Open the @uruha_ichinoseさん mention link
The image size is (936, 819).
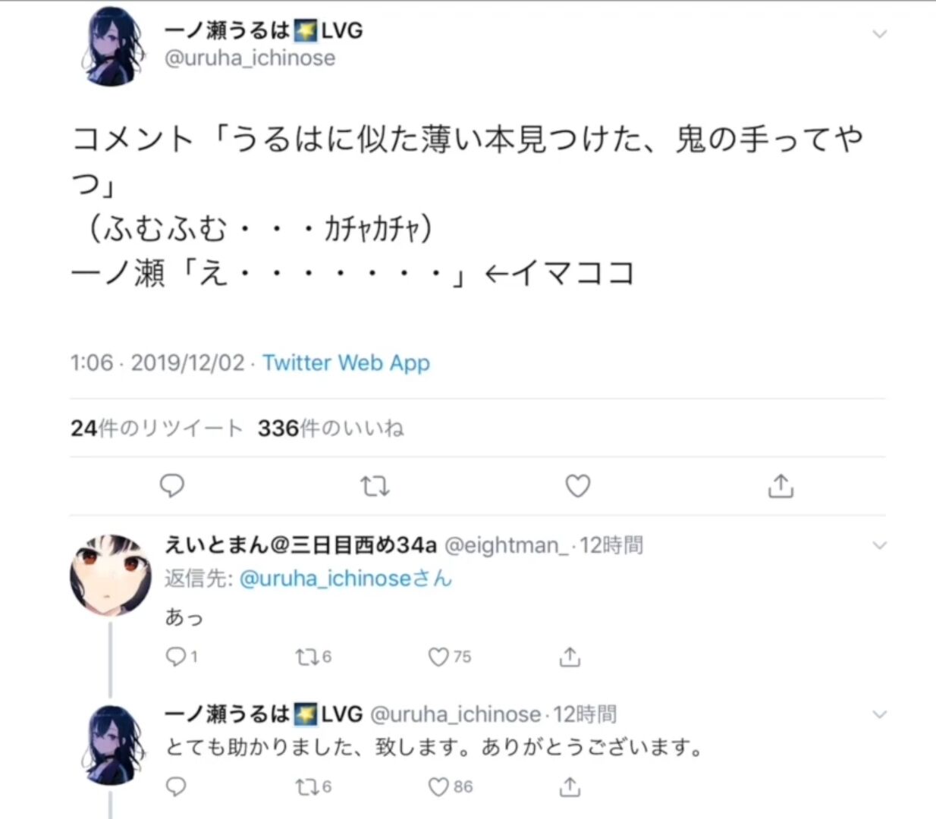point(345,579)
